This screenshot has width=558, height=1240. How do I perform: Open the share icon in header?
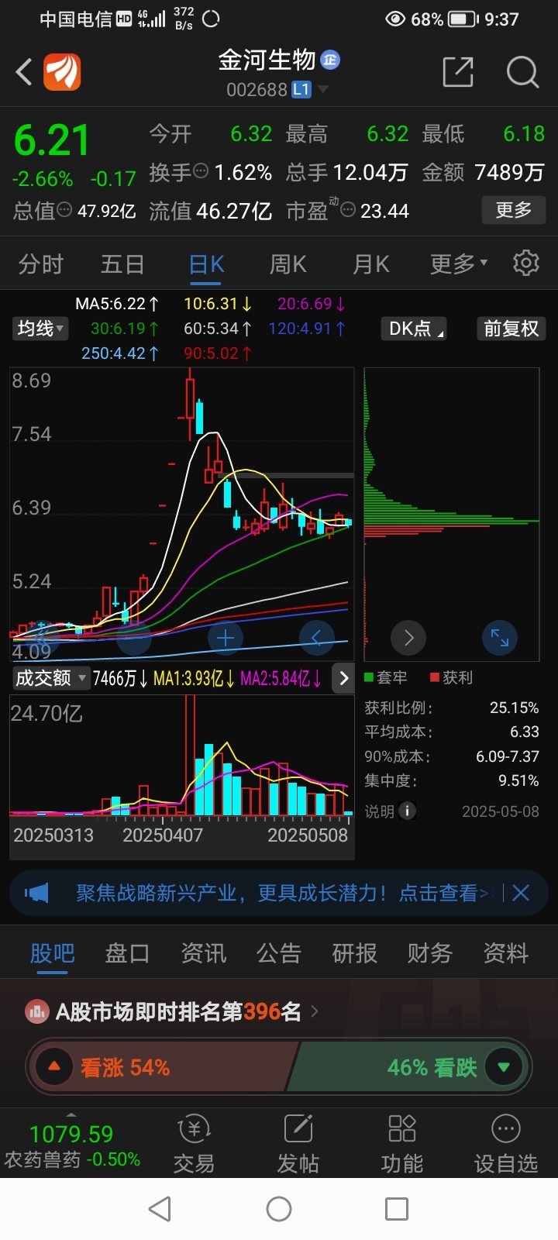click(x=458, y=72)
